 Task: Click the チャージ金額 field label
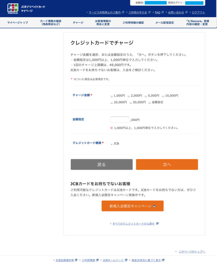point(81,95)
